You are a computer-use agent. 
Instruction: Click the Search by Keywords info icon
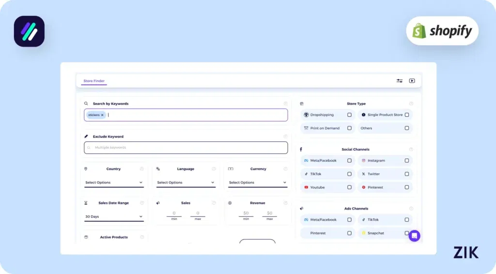(285, 104)
